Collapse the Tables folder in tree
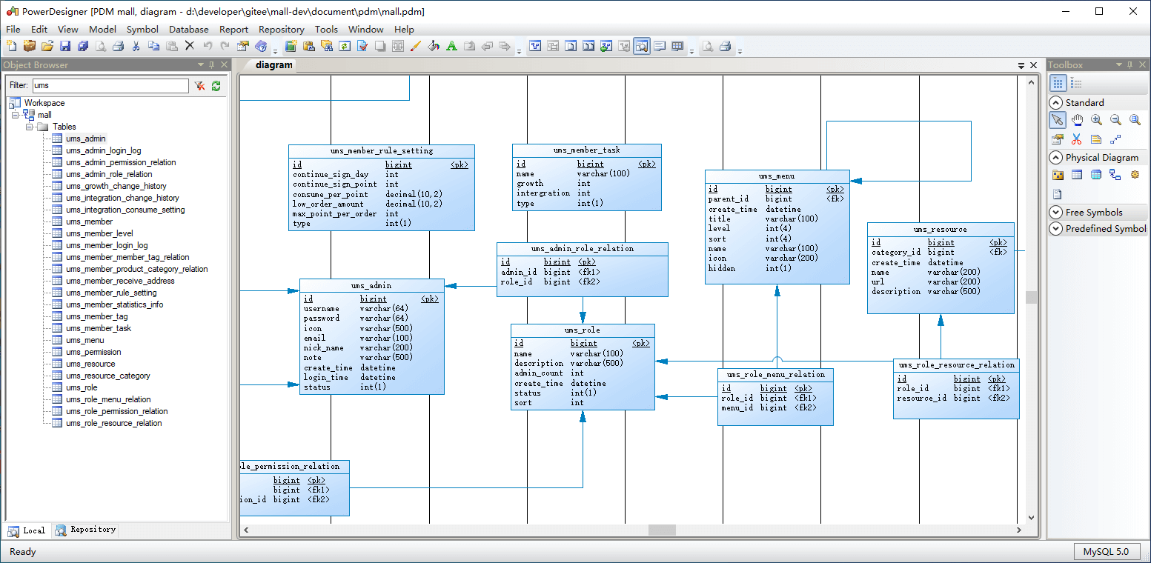Viewport: 1151px width, 563px height. pyautogui.click(x=30, y=127)
